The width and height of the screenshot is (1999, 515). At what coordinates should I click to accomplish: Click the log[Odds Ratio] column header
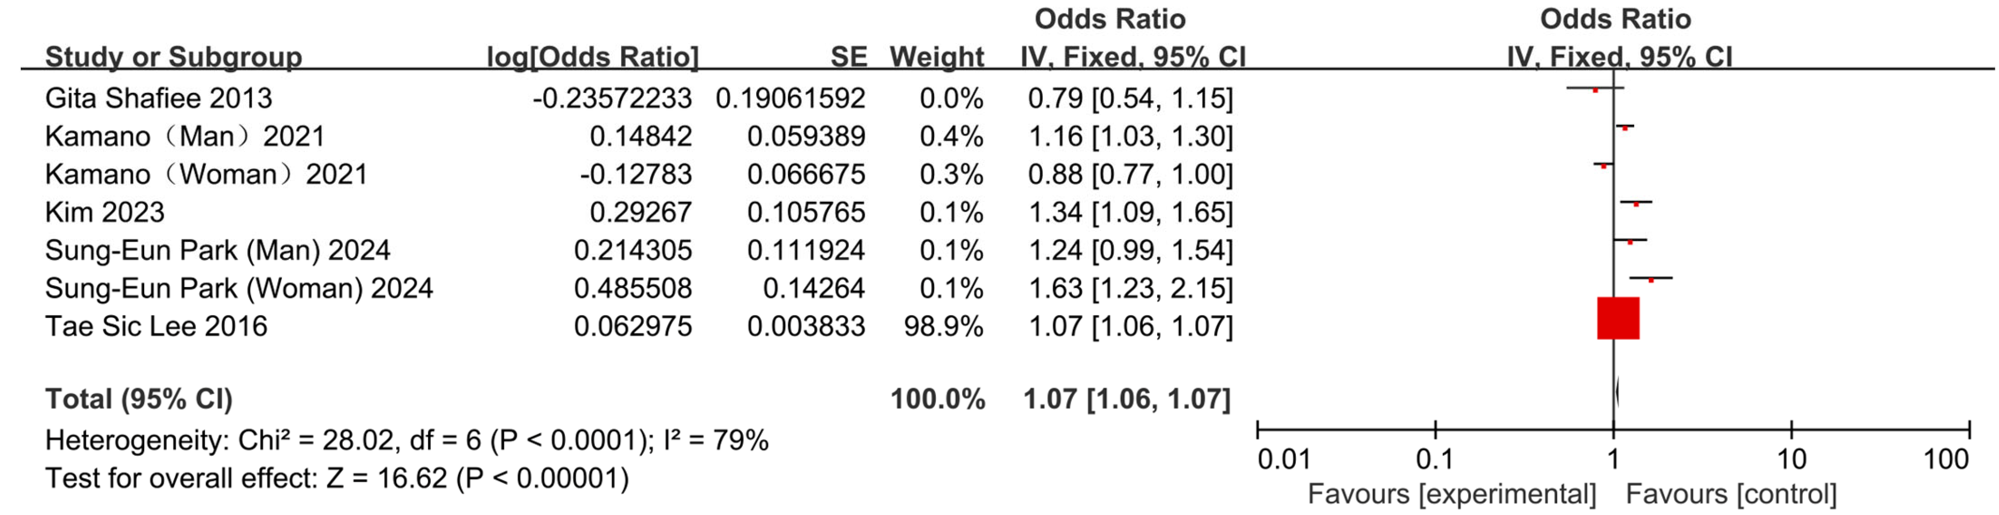tap(592, 57)
